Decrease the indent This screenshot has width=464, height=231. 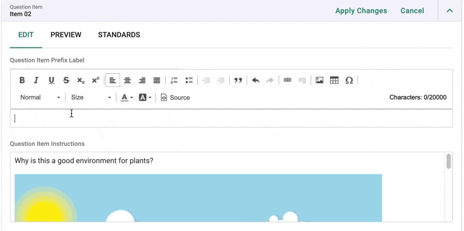[206, 80]
